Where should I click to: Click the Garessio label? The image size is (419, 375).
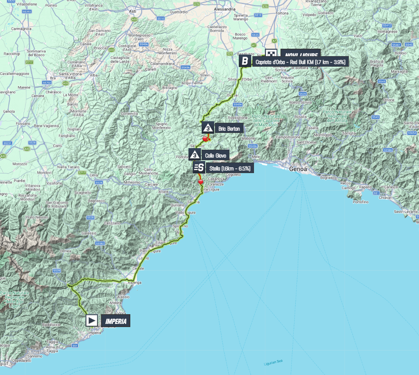point(89,233)
